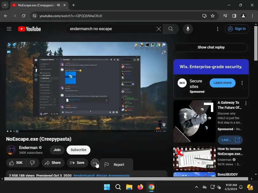Mute the NoEscape.exe tab audio
The height and width of the screenshot is (193, 258).
pyautogui.click(x=58, y=5)
